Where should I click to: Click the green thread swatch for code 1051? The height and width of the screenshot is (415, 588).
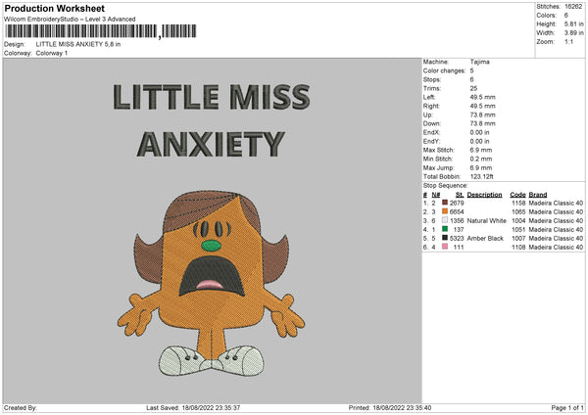point(445,229)
